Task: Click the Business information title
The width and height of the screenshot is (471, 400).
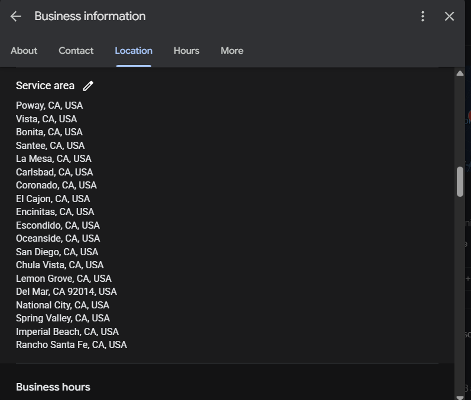Action: pyautogui.click(x=90, y=16)
